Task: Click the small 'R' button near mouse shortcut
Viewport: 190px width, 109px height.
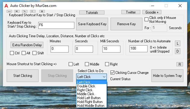Action: point(180,64)
